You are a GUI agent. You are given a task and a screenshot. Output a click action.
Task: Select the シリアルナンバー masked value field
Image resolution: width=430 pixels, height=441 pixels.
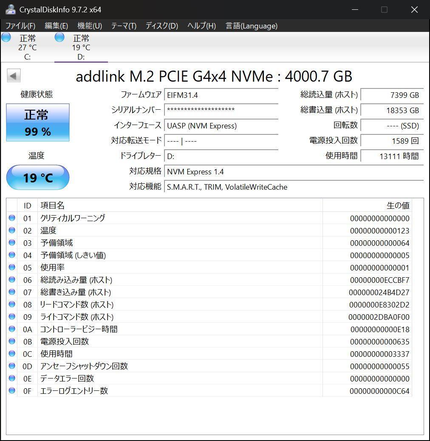click(221, 110)
